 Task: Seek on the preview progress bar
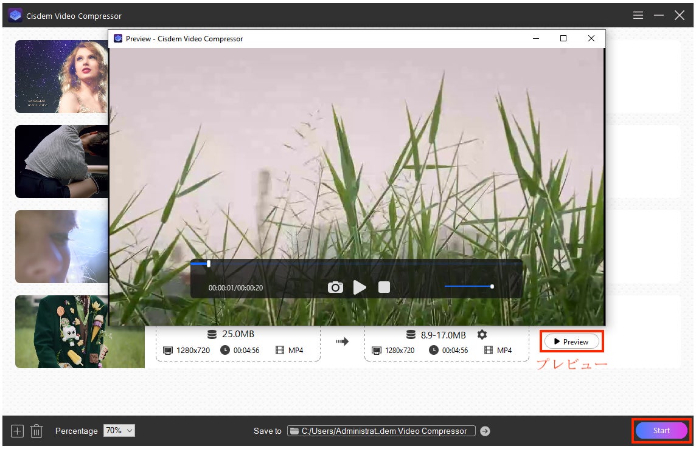[x=356, y=264]
